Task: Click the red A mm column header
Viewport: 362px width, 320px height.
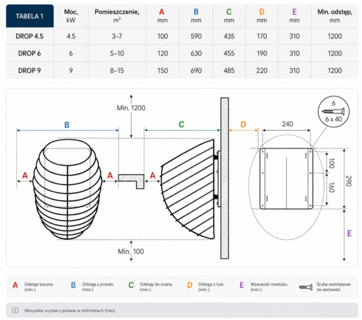Action: [x=162, y=16]
